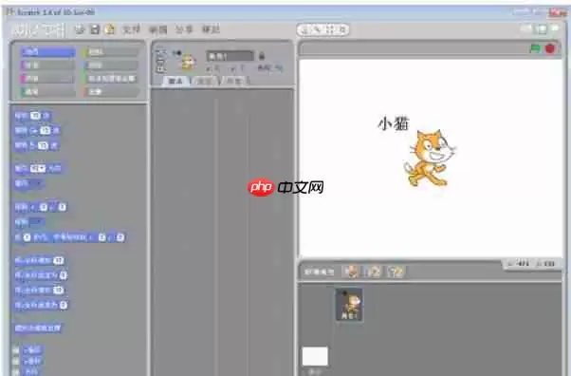
Task: Click the rotate clockwise 15 degrees block
Action: coord(37,131)
